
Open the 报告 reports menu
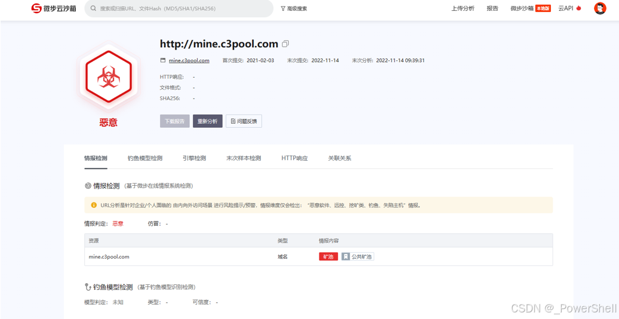click(x=492, y=8)
